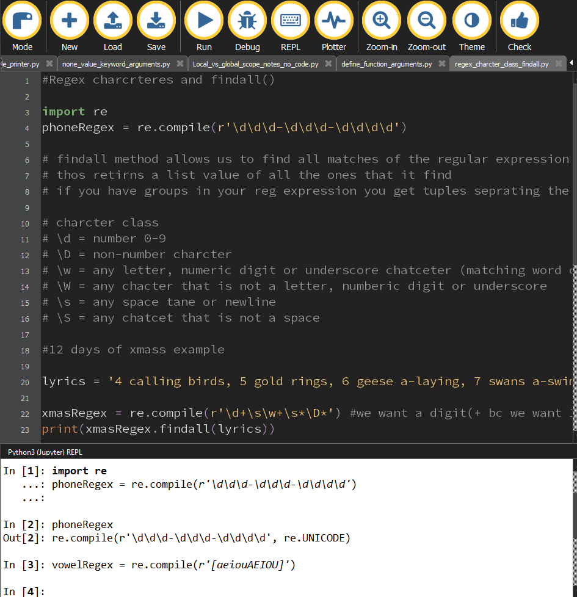
Task: Open define_function_arguments.py tab
Action: point(386,64)
